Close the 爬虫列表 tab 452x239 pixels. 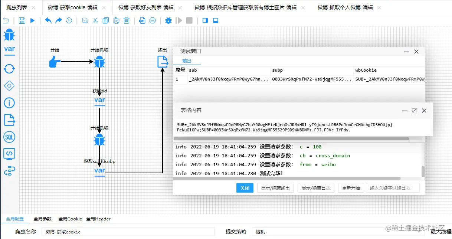tap(34, 7)
